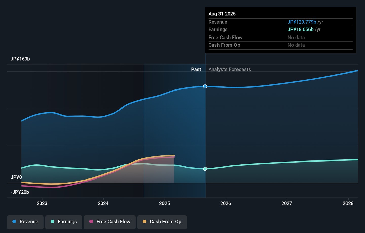
Task: Select the 2024 label on the time axis
Action: (x=103, y=203)
